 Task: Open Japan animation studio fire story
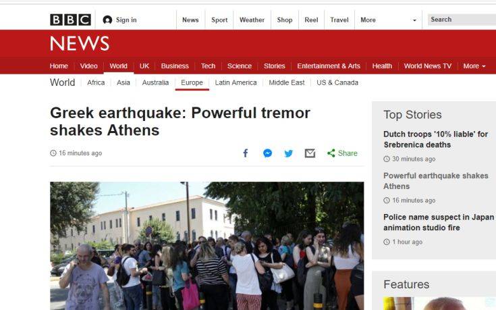[x=439, y=222]
